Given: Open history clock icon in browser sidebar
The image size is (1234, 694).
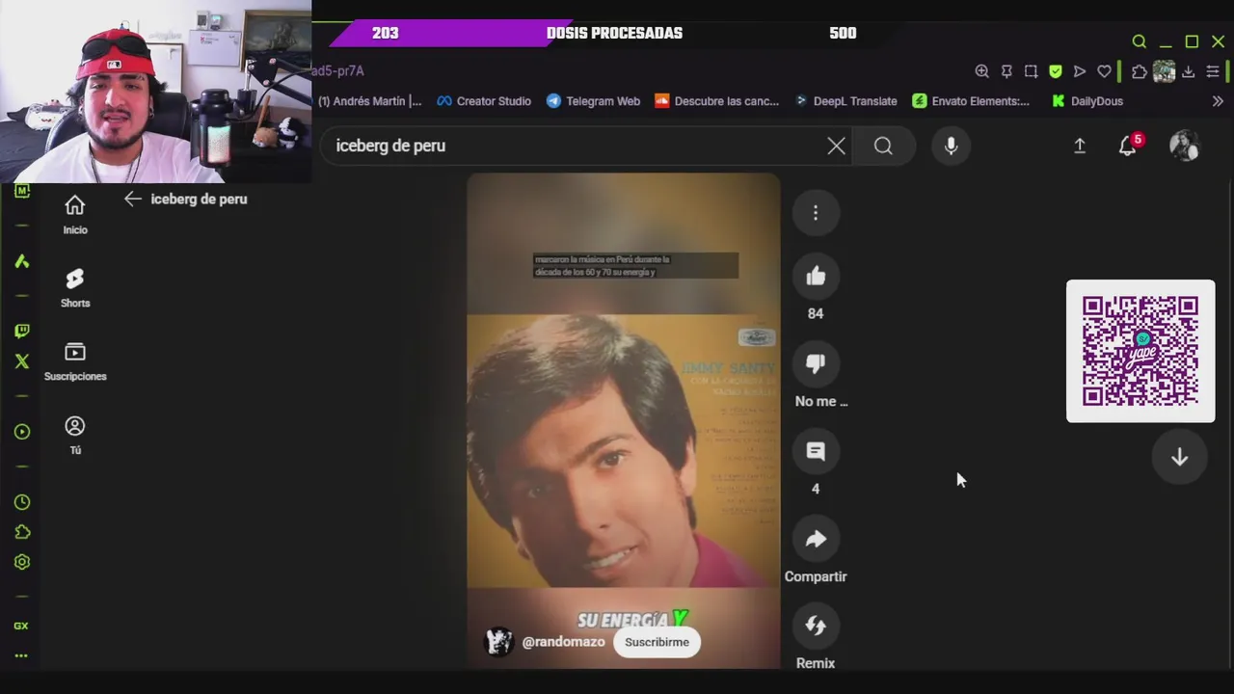Looking at the screenshot, I should 22,502.
